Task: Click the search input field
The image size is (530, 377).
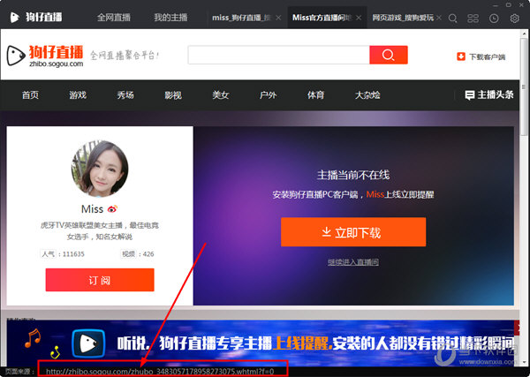Action: (x=277, y=56)
